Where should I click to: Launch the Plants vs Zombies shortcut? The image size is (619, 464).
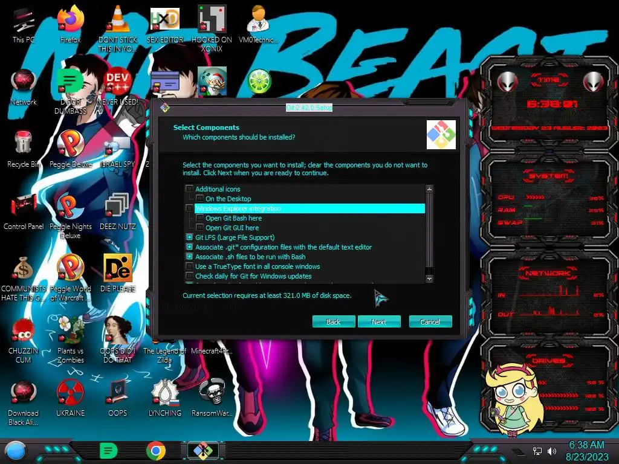click(x=70, y=340)
